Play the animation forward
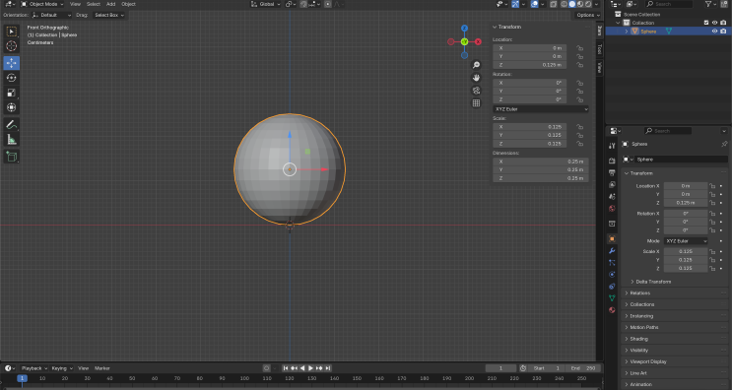732x390 pixels. tap(311, 368)
